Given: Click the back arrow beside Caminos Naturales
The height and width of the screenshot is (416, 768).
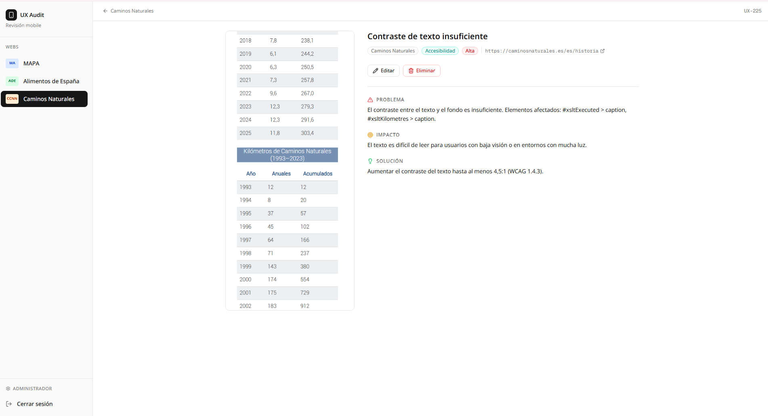Looking at the screenshot, I should point(105,11).
